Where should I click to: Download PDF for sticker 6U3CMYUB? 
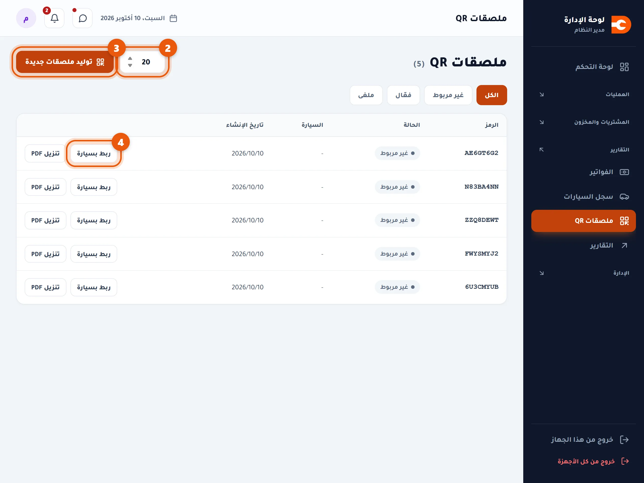[x=46, y=287]
